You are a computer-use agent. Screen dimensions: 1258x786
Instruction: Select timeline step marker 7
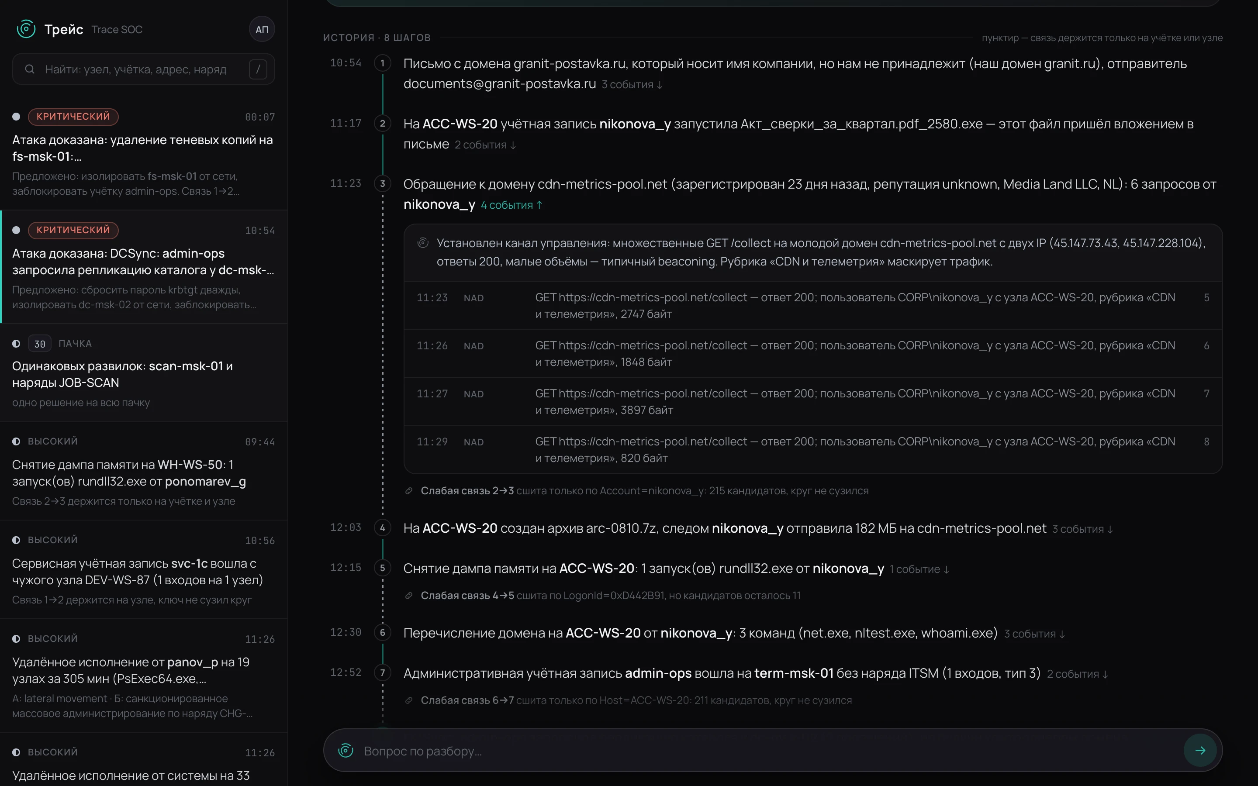[x=383, y=672]
